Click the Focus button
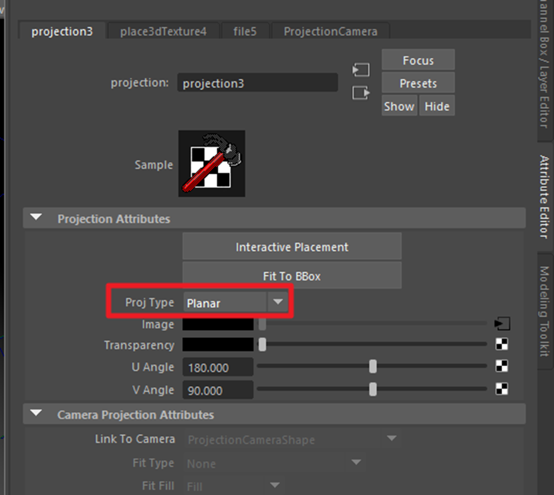 [x=418, y=60]
